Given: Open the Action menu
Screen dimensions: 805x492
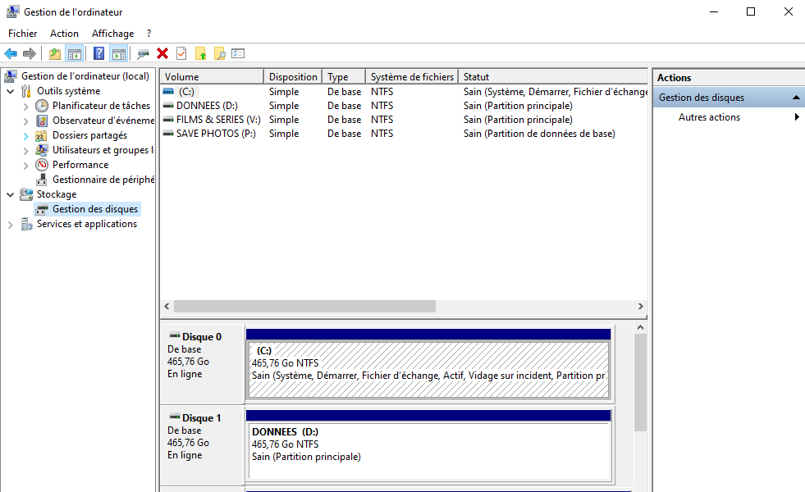Looking at the screenshot, I should pyautogui.click(x=64, y=34).
